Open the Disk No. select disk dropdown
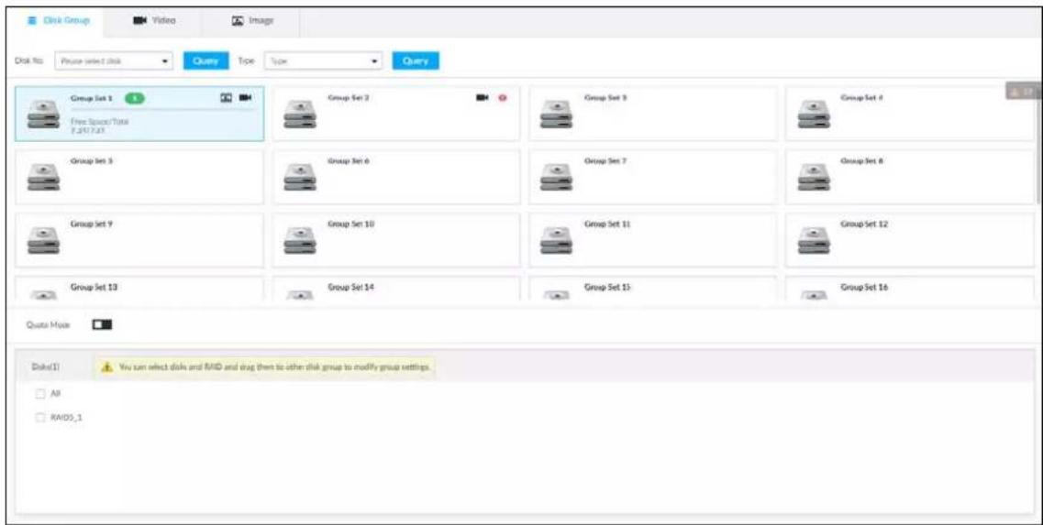Screen dimensions: 1043x525 tap(114, 60)
